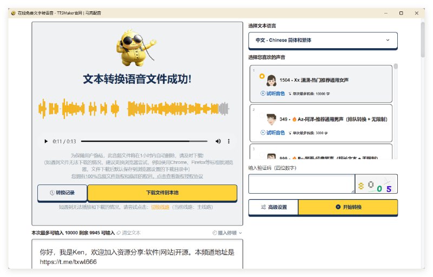Click the yellow duck mascot image
This screenshot has width=433, height=277.
tap(136, 47)
